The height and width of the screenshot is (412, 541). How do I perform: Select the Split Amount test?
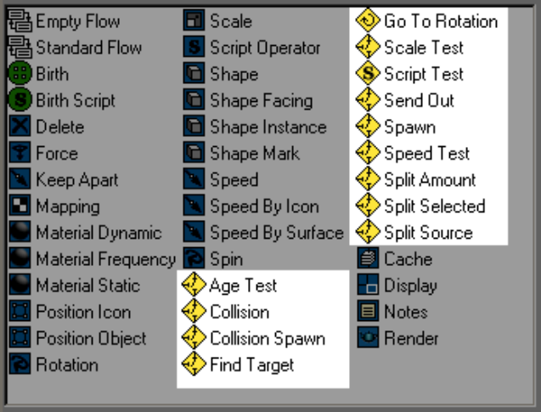click(x=430, y=180)
